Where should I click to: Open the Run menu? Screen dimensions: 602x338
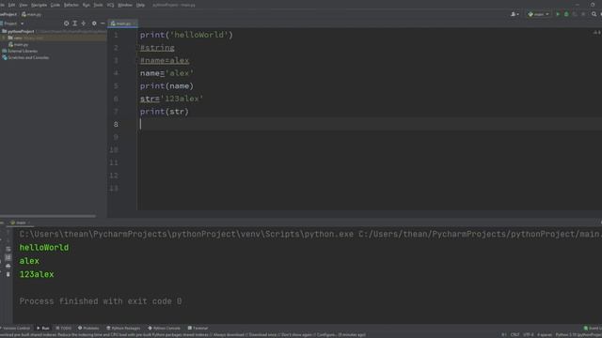pyautogui.click(x=86, y=5)
